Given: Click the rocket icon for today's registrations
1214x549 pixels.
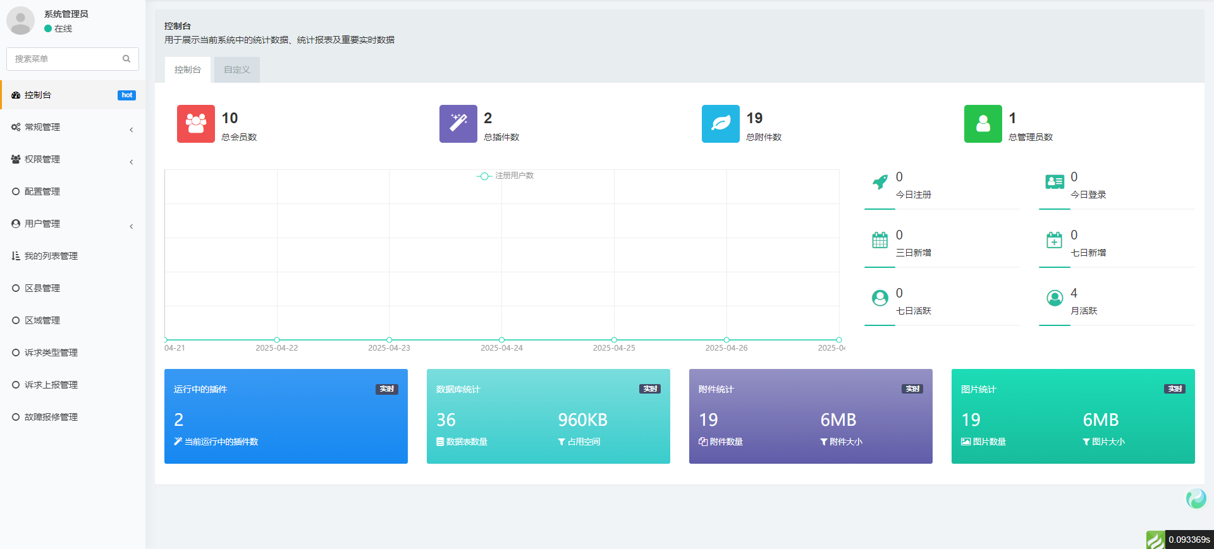Looking at the screenshot, I should 880,183.
